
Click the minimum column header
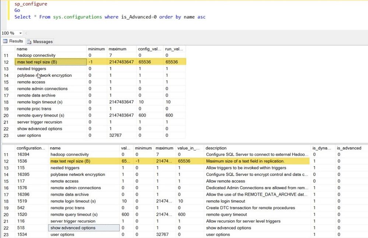coord(96,49)
